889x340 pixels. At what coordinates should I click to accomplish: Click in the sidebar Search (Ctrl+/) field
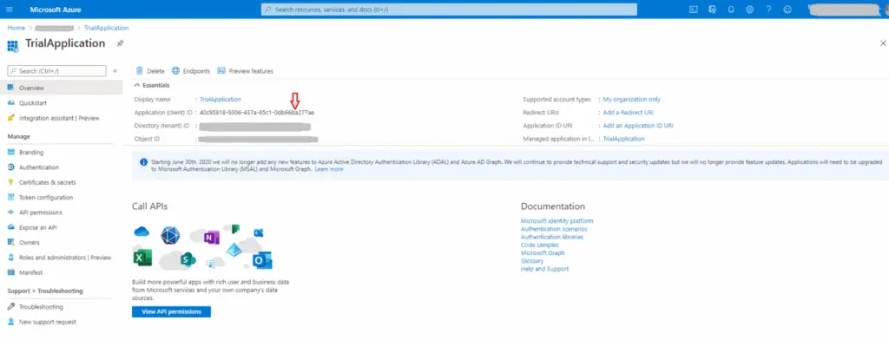(56, 71)
